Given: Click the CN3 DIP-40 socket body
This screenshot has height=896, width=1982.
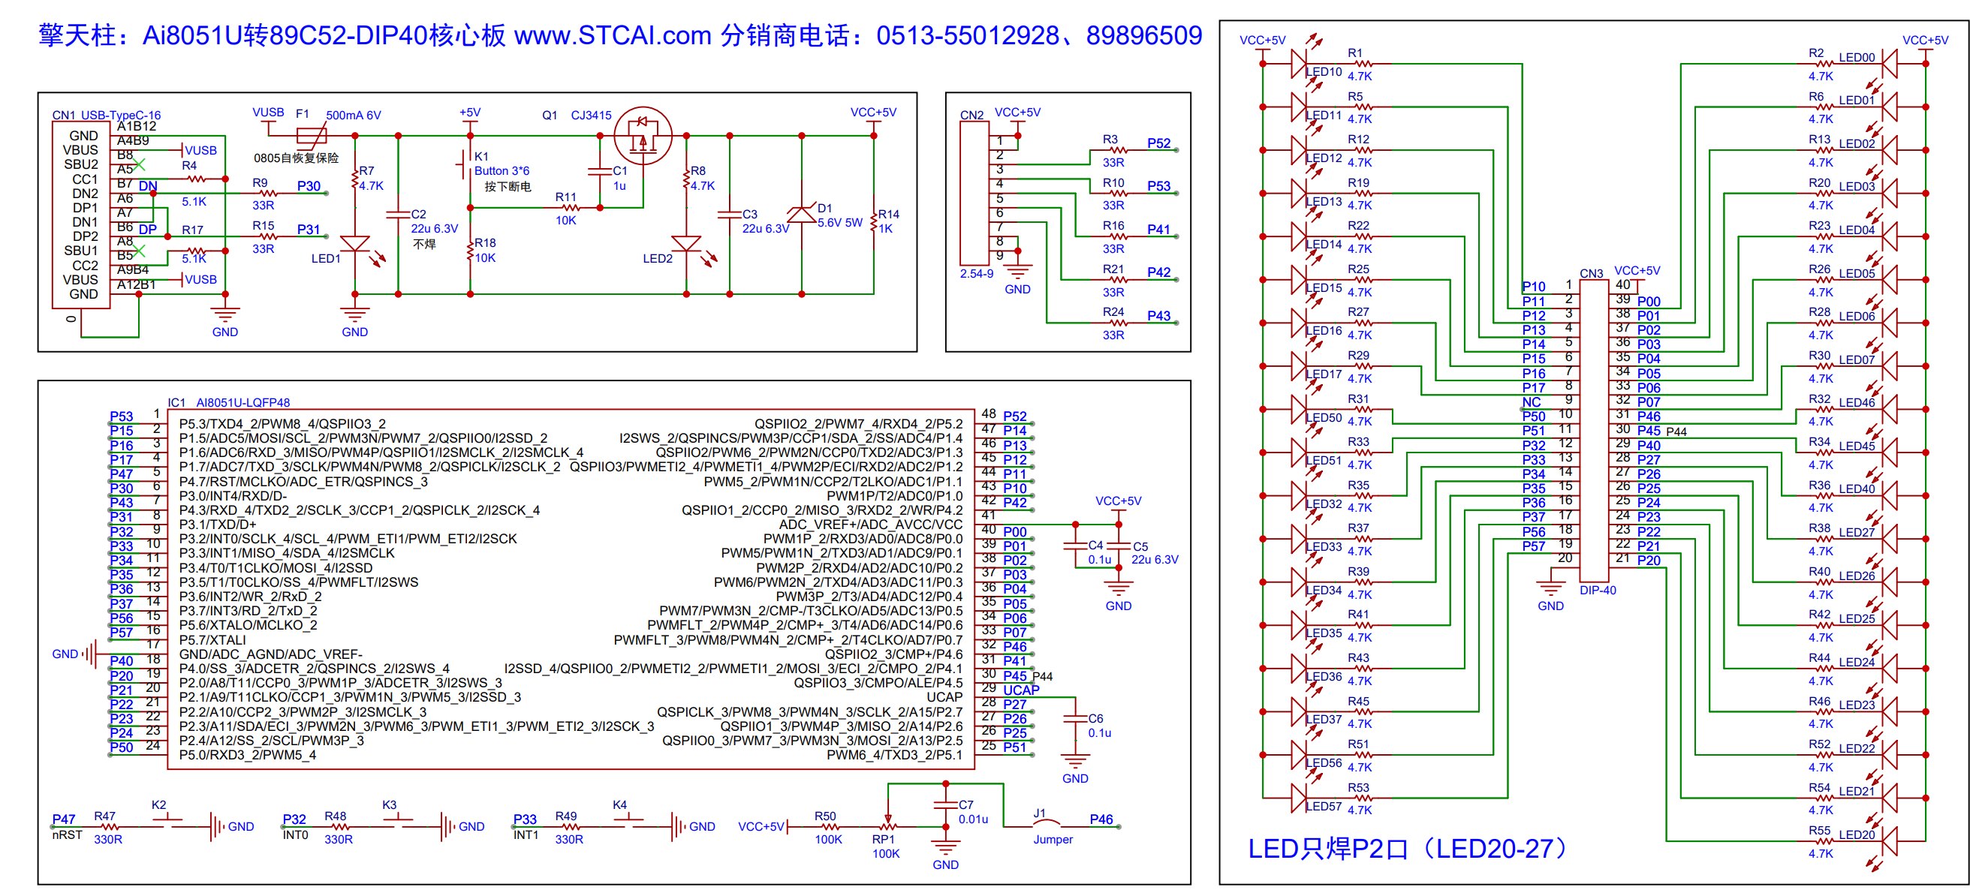Looking at the screenshot, I should coord(1593,431).
